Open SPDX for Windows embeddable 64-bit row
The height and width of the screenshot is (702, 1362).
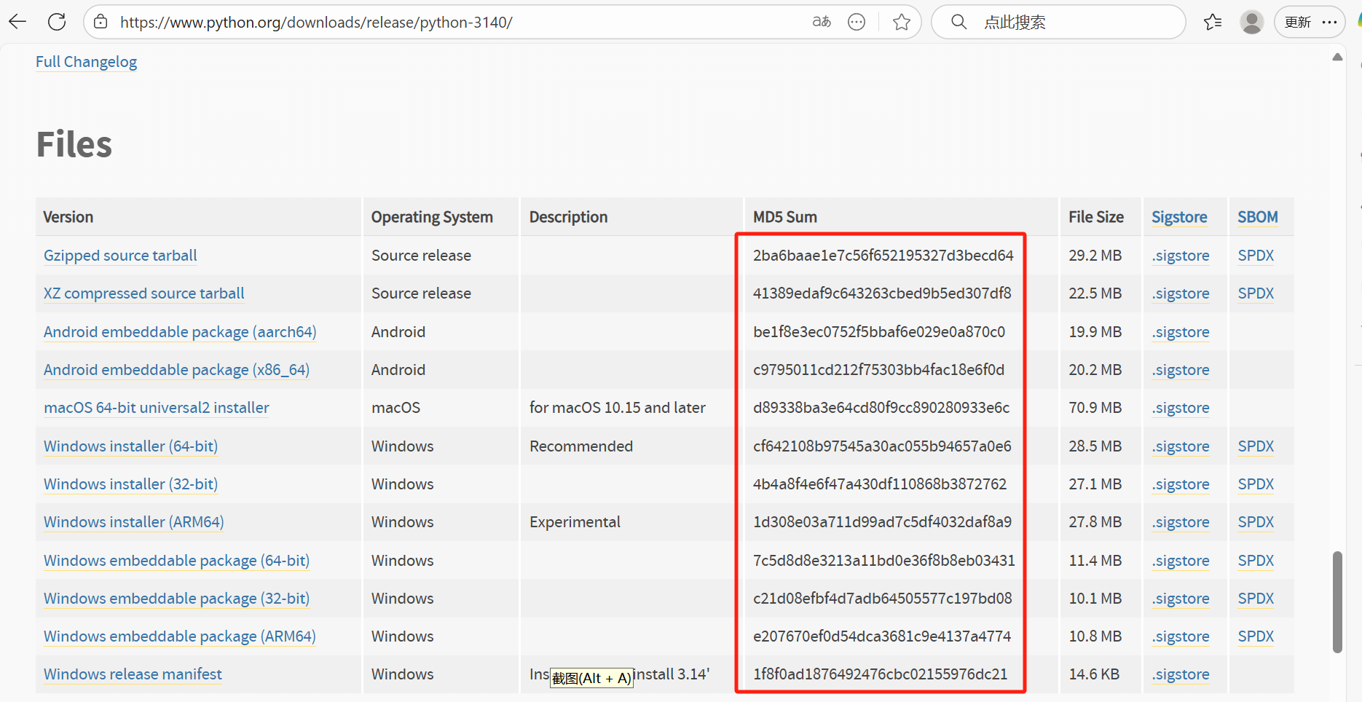pos(1256,561)
